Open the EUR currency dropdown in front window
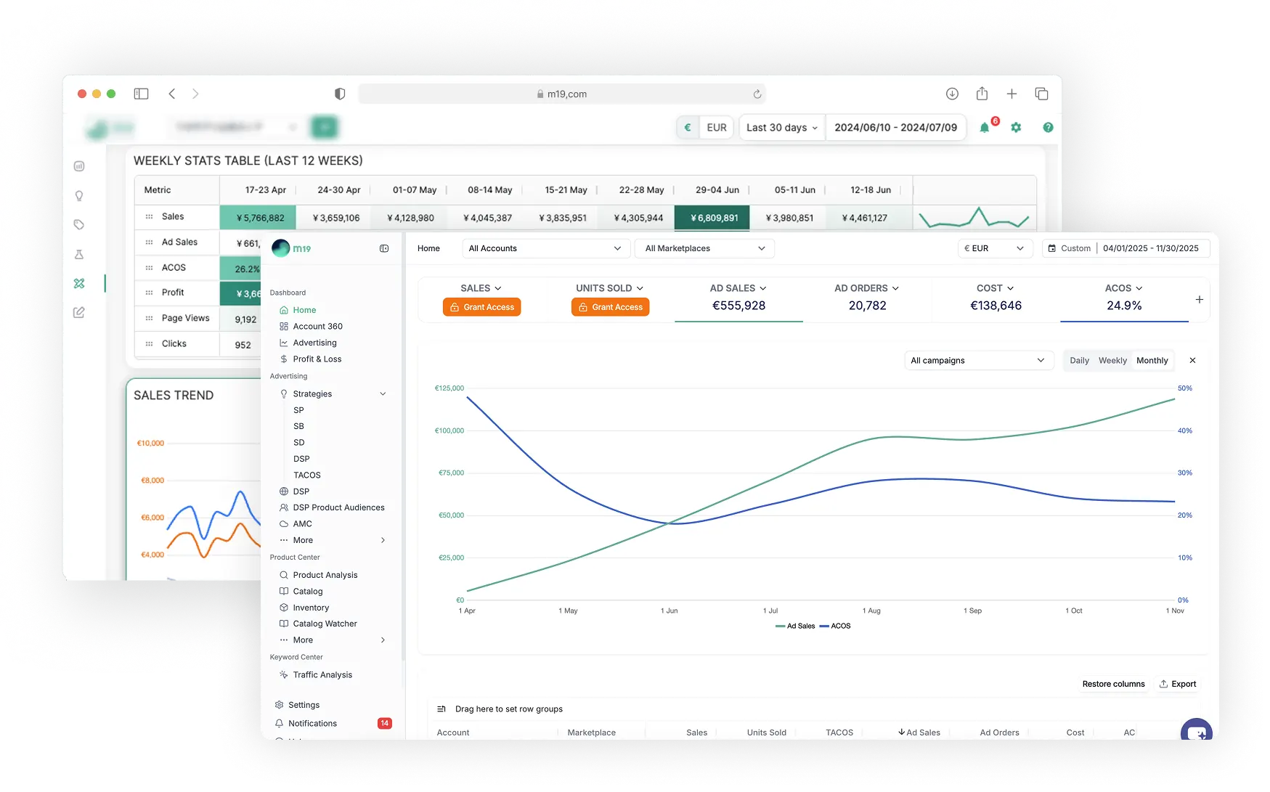Image resolution: width=1270 pixels, height=792 pixels. (995, 248)
